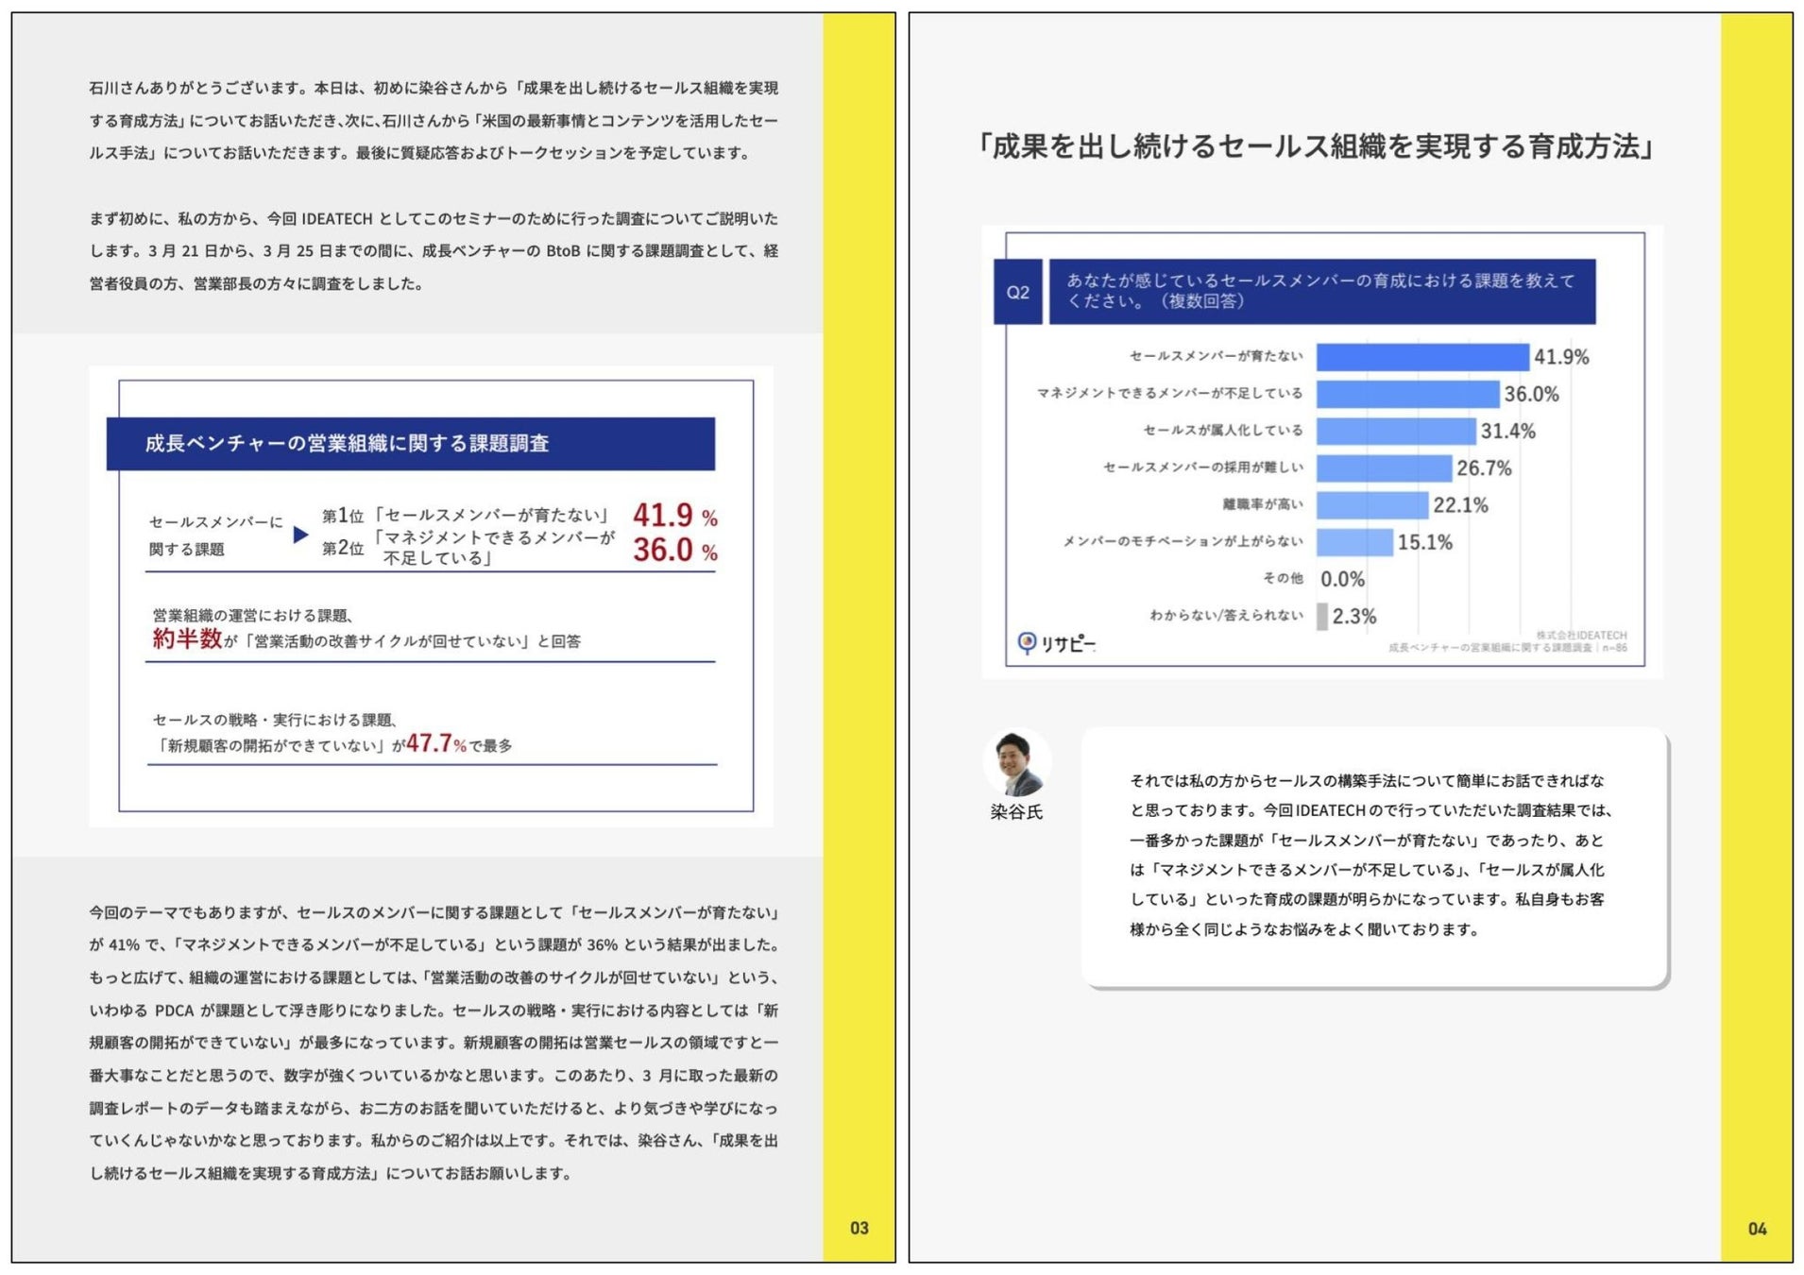1804x1275 pixels.
Task: Click the chart label 離職率が高い
Action: 1263,504
